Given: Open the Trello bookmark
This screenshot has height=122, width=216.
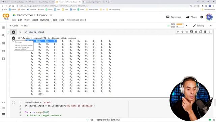Looking at the screenshot, I should click(x=57, y=9).
